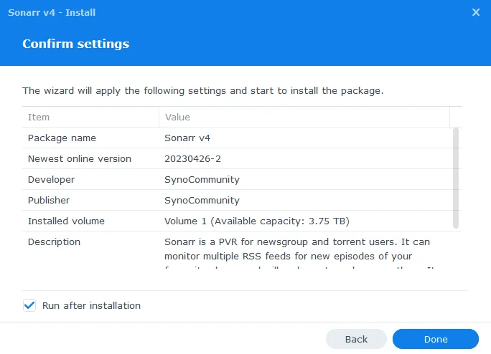Image resolution: width=491 pixels, height=354 pixels.
Task: Select the Description row label
Action: [54, 241]
